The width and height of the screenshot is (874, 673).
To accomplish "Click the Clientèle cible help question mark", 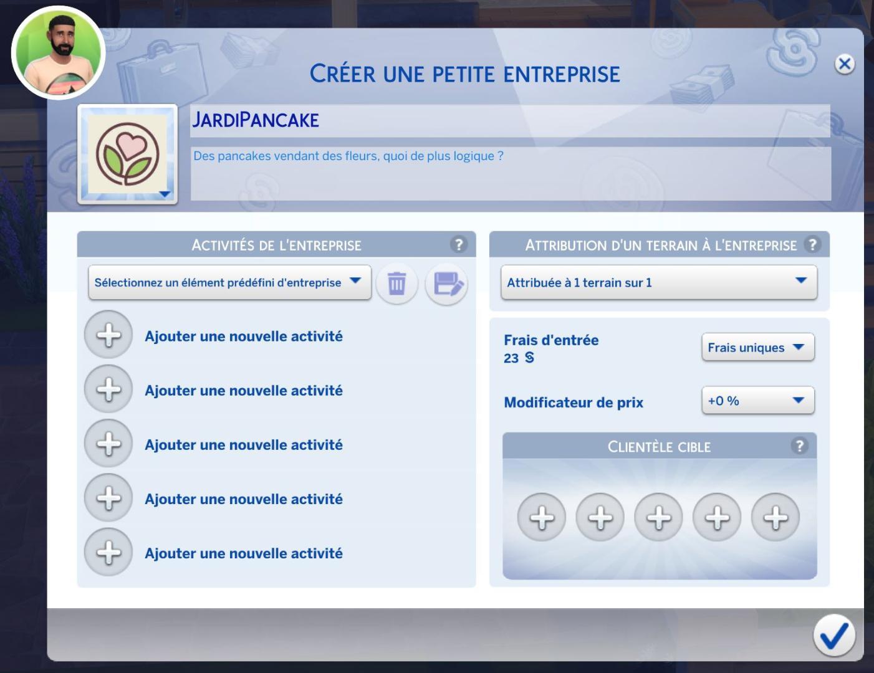I will tap(799, 446).
